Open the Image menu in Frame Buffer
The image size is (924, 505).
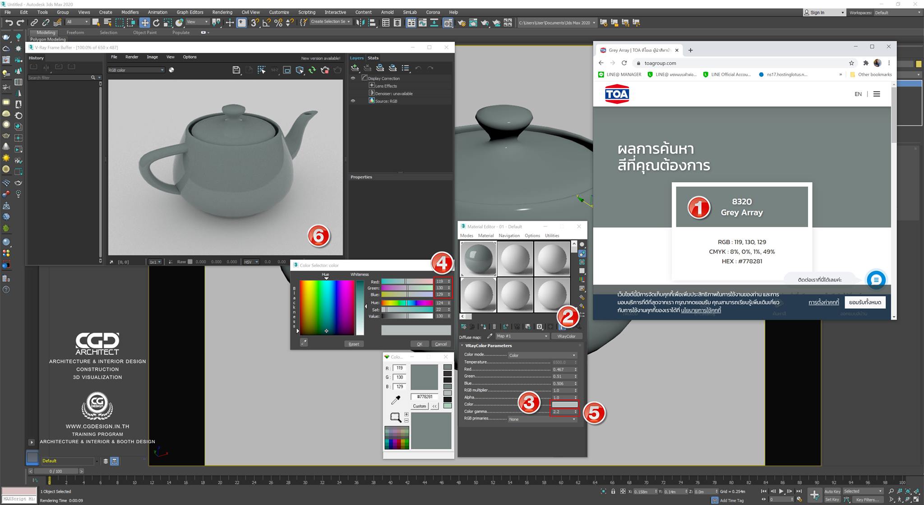pyautogui.click(x=152, y=57)
